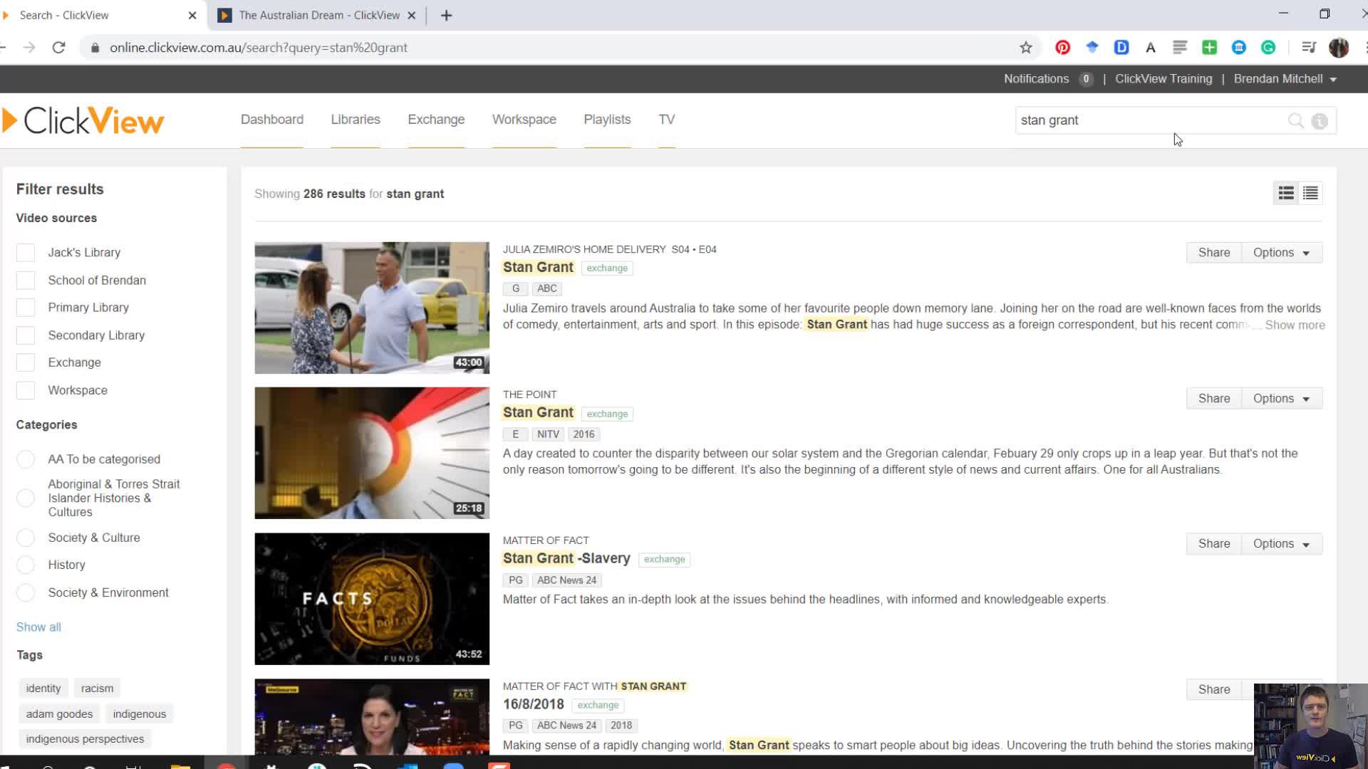Open the Grammarly extension icon
The image size is (1368, 769).
pos(1268,48)
